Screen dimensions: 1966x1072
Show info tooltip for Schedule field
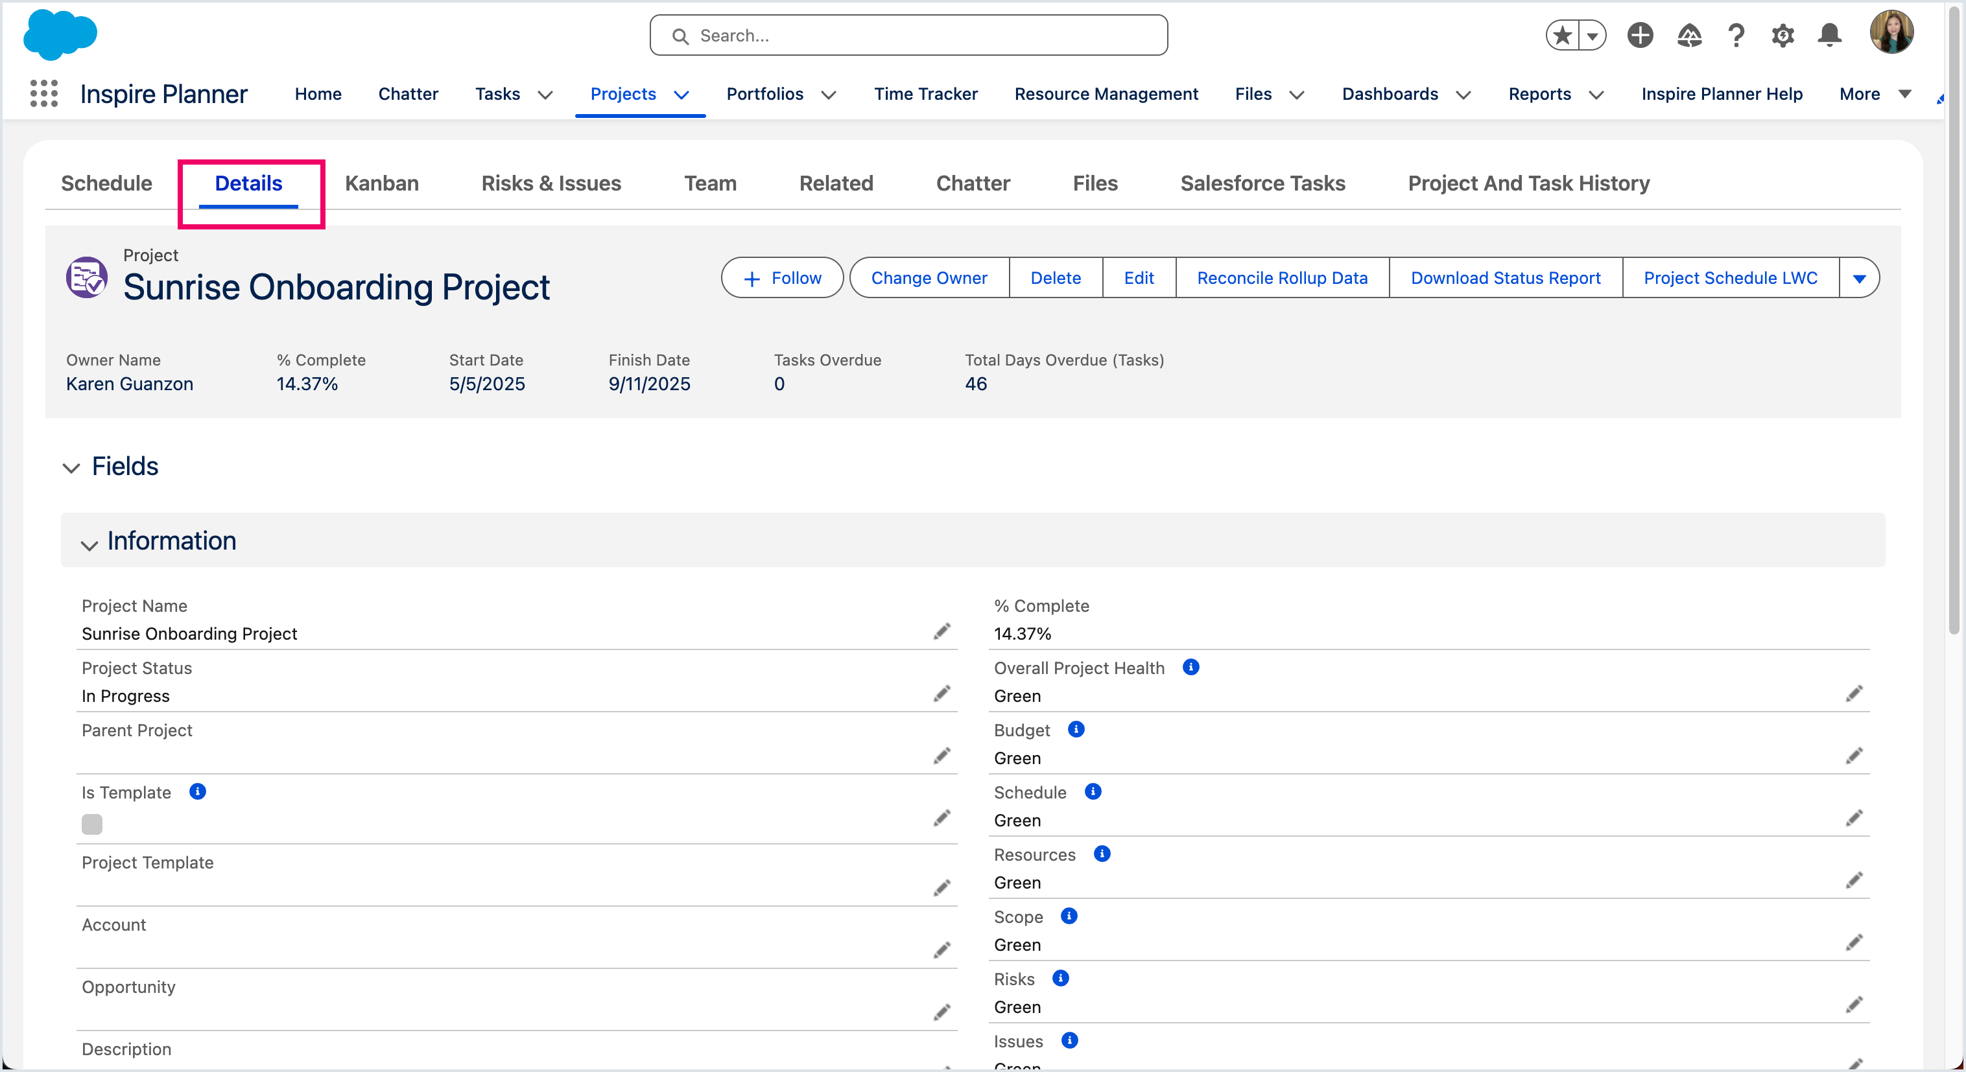pyautogui.click(x=1093, y=792)
